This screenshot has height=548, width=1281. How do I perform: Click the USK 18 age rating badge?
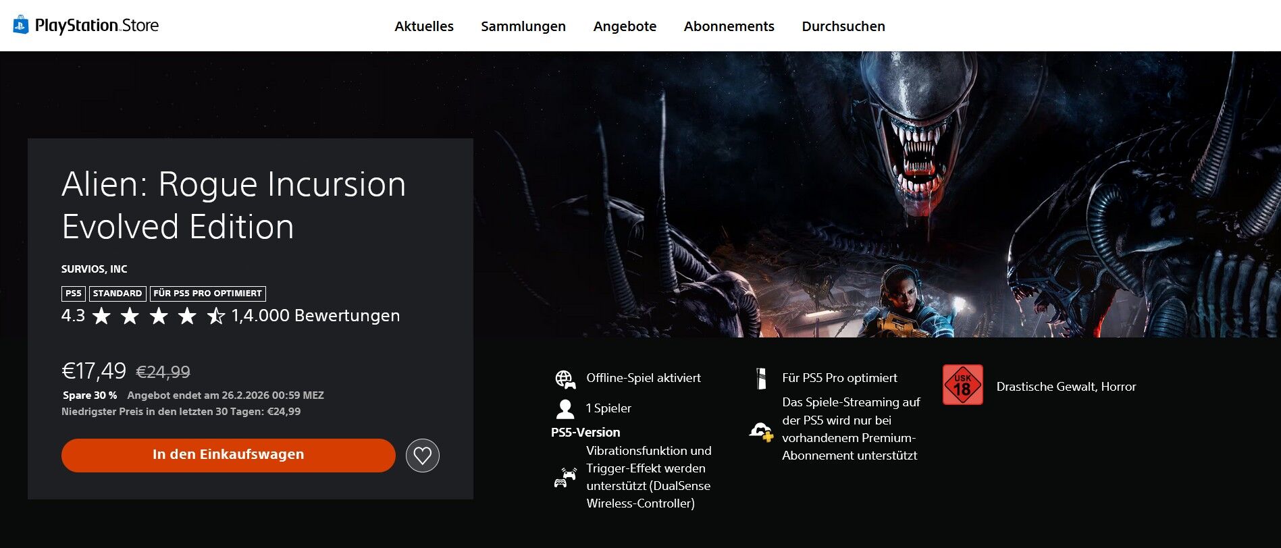962,385
